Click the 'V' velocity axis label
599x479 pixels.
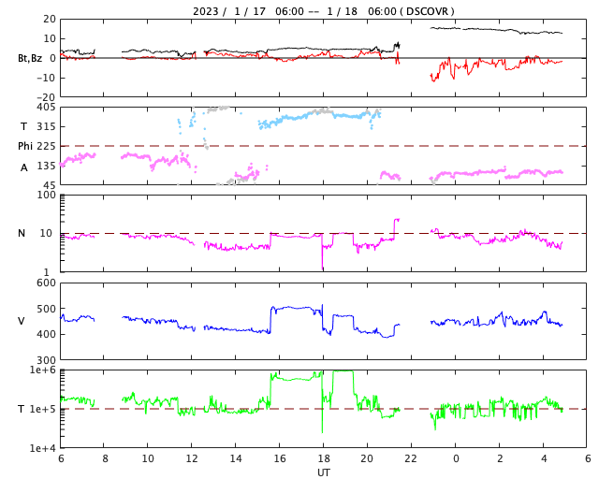(22, 321)
